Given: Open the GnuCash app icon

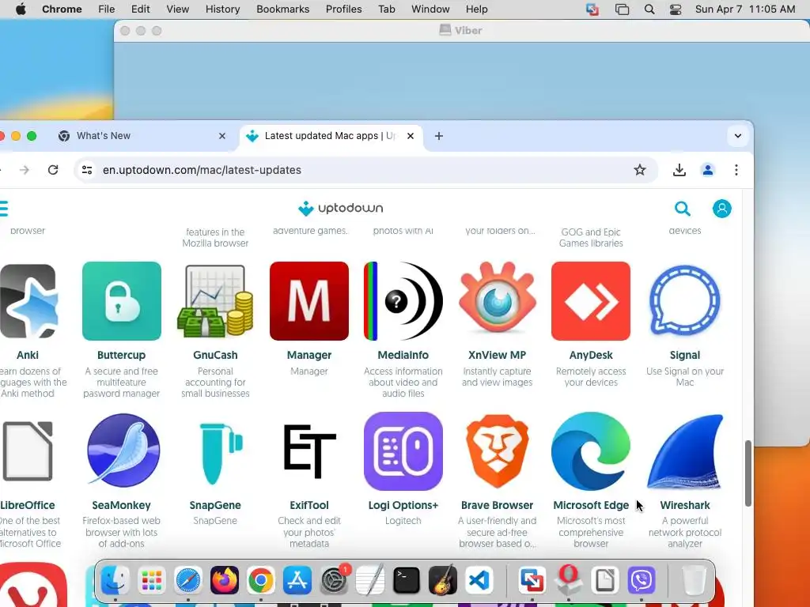Looking at the screenshot, I should 215,301.
